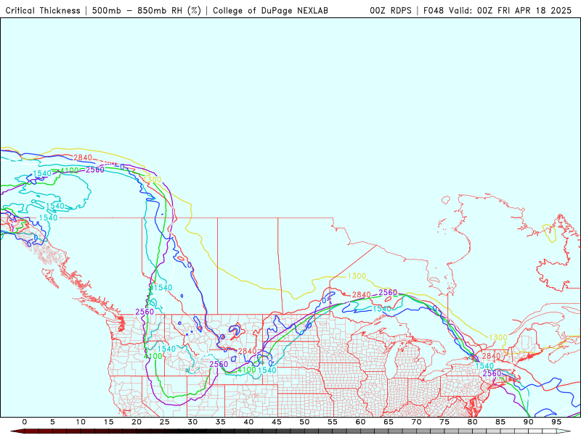Select the 25 tick label on the scale
This screenshot has width=581, height=435.
pos(165,422)
